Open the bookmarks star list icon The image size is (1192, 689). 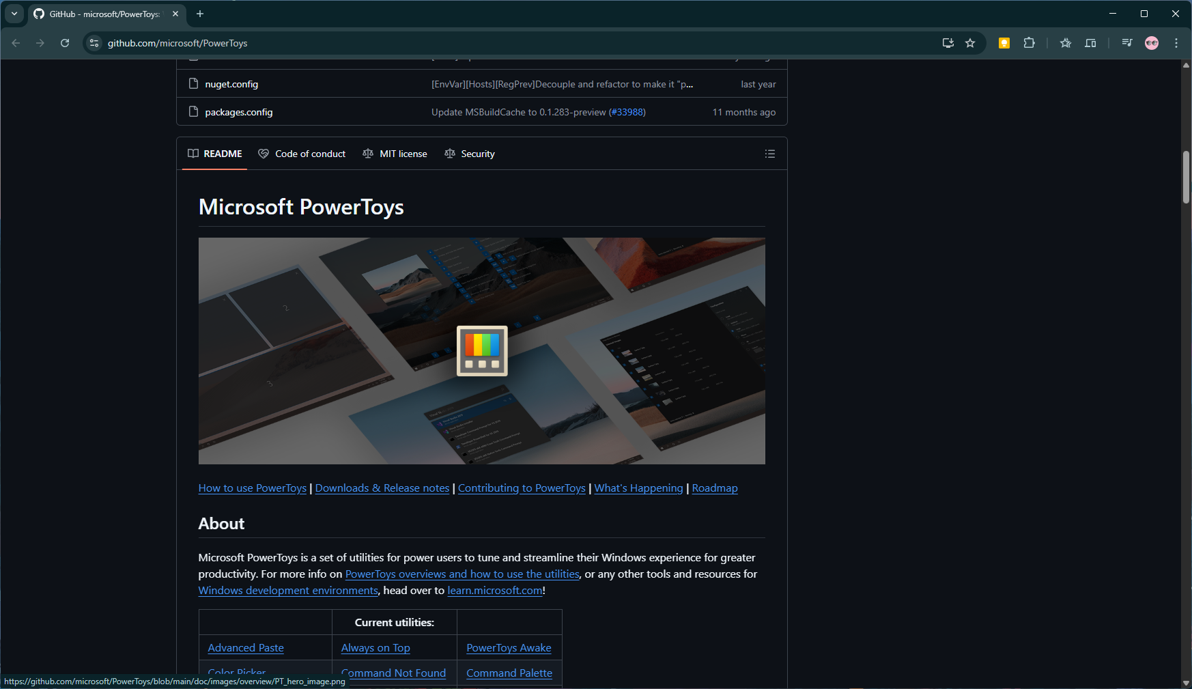coord(1066,43)
